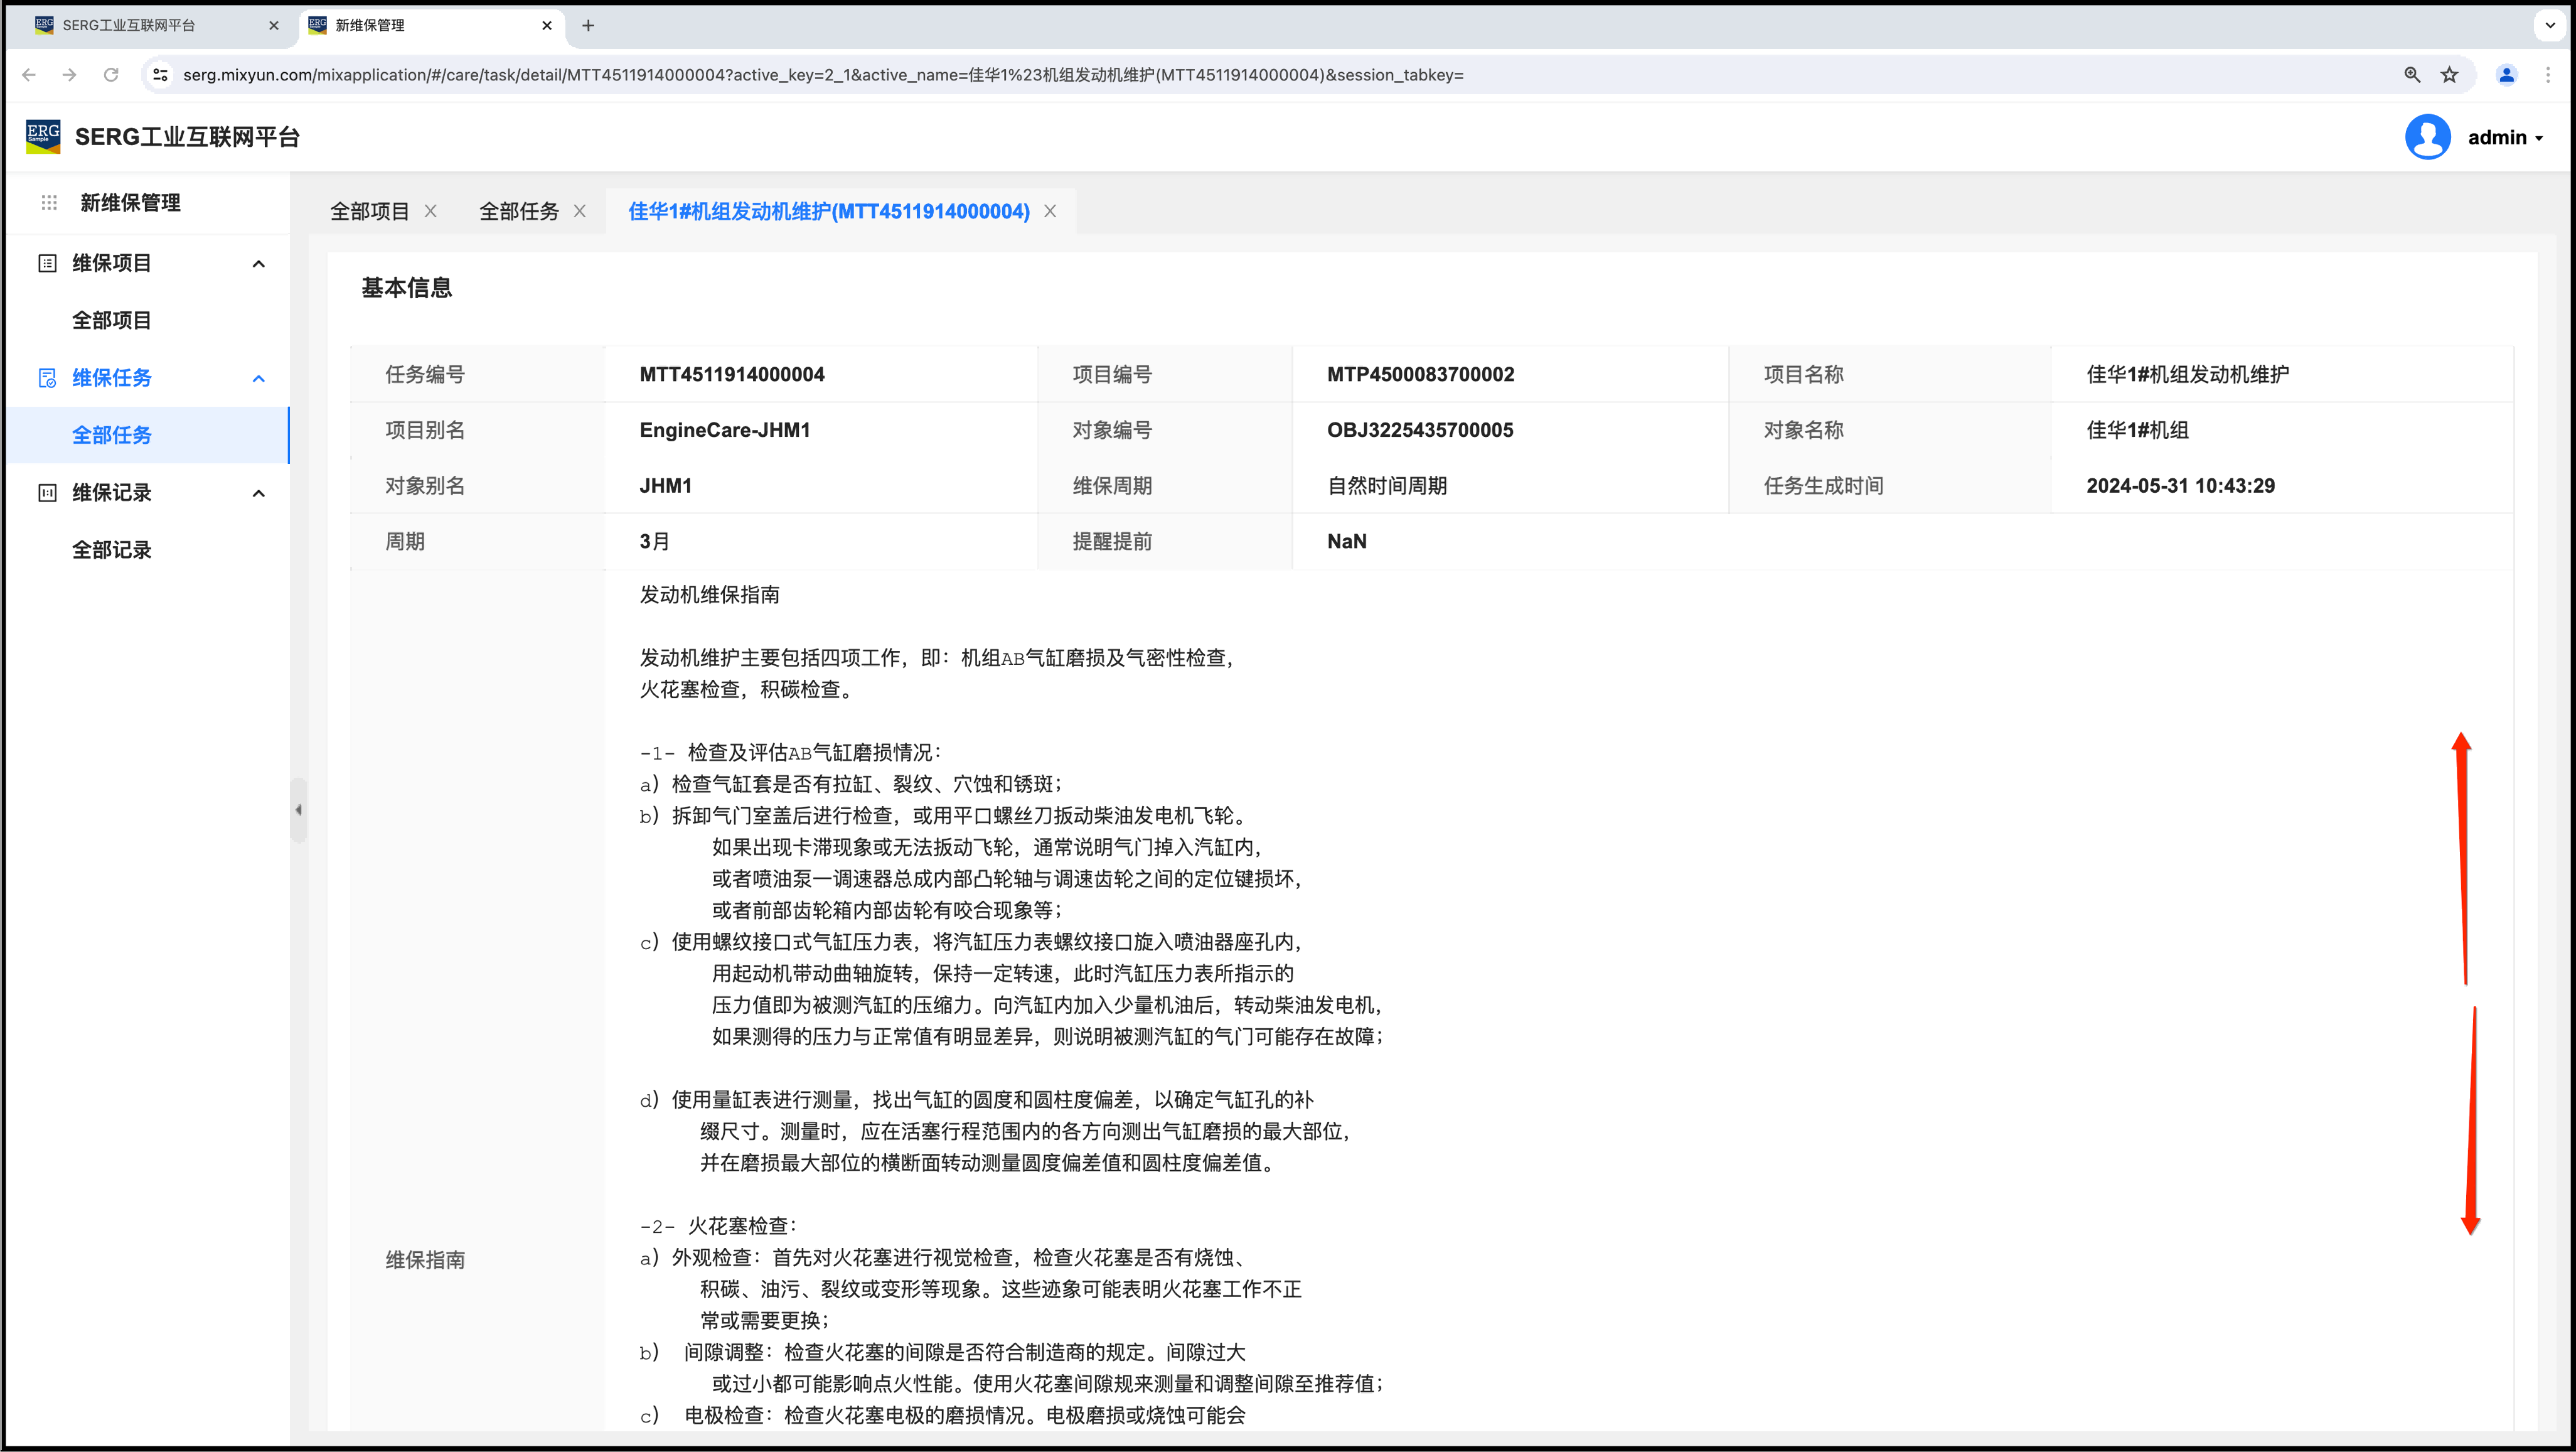Close the 佳华1#机组发动机维护 tab

pos(1050,212)
